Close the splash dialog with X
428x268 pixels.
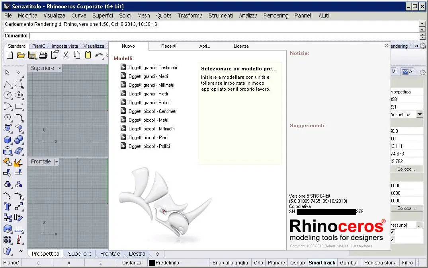point(386,46)
